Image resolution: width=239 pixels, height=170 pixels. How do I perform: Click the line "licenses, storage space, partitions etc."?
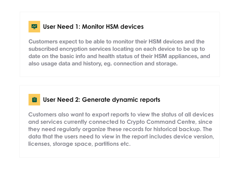(79, 144)
